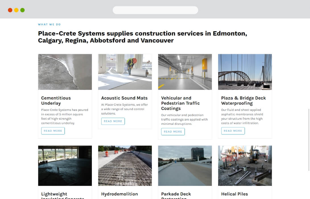Click the worker rolling sound mat photo
Image resolution: width=310 pixels, height=199 pixels.
125,72
